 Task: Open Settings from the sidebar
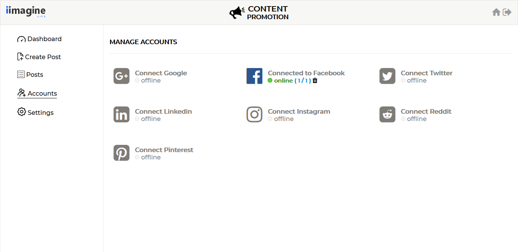click(36, 113)
